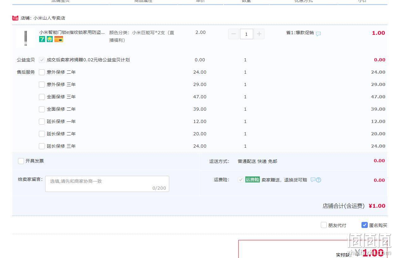Viewport: 394px width, 258px height.
Task: Open the shop link 小米山人专卖店
Action: [x=49, y=18]
